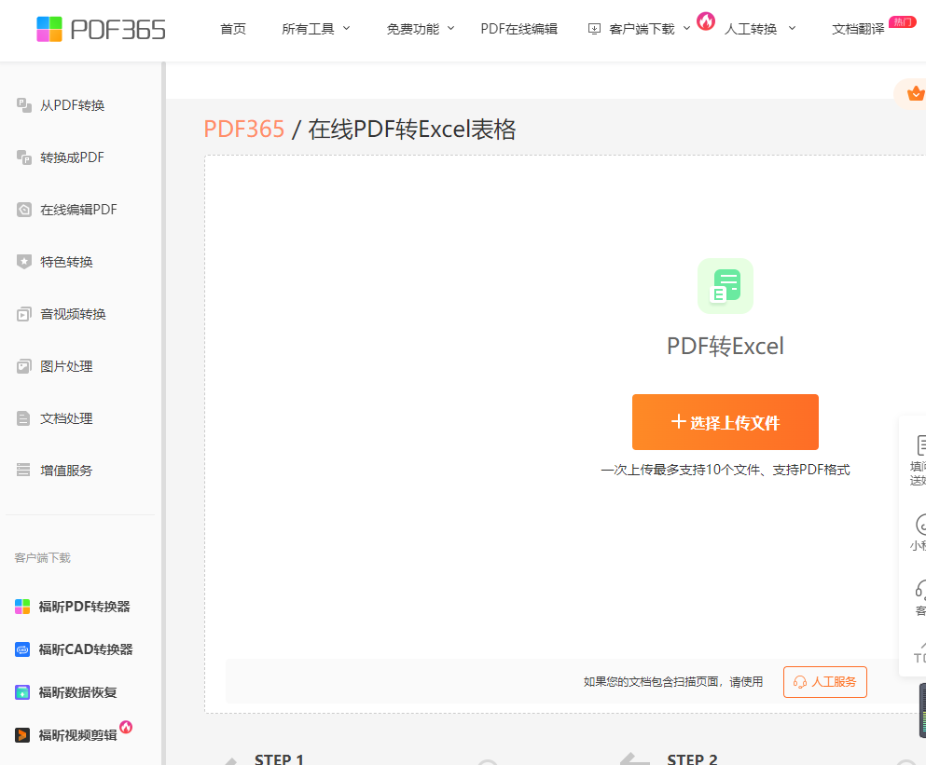
Task: Click the download icon beside 客户端下载
Action: [594, 29]
